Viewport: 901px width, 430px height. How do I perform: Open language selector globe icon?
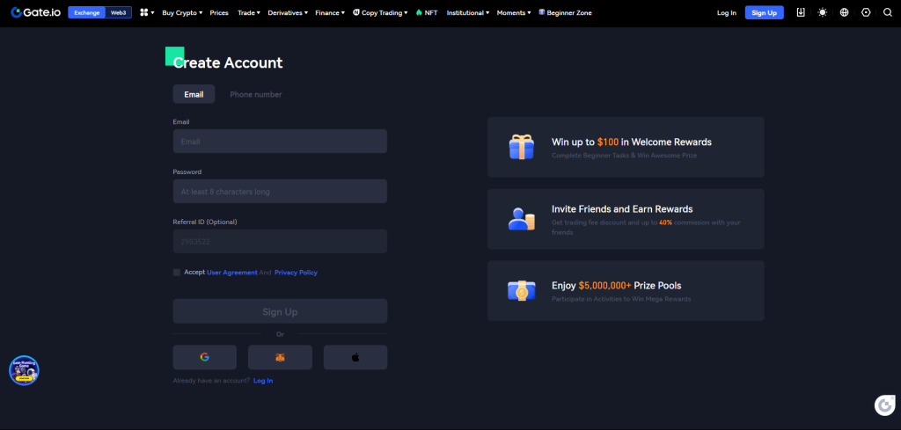(844, 12)
